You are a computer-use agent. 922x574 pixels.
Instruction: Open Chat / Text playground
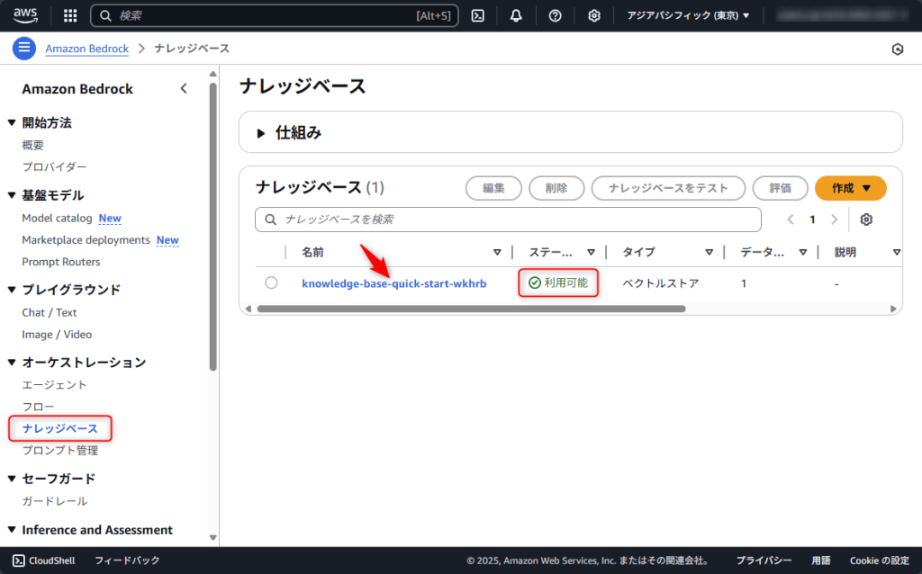(50, 312)
